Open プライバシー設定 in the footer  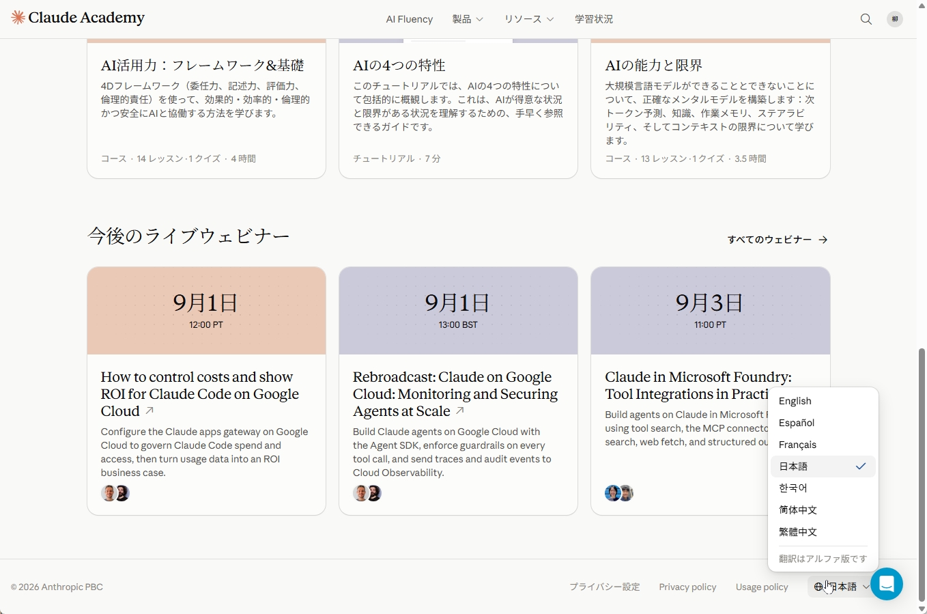click(605, 587)
